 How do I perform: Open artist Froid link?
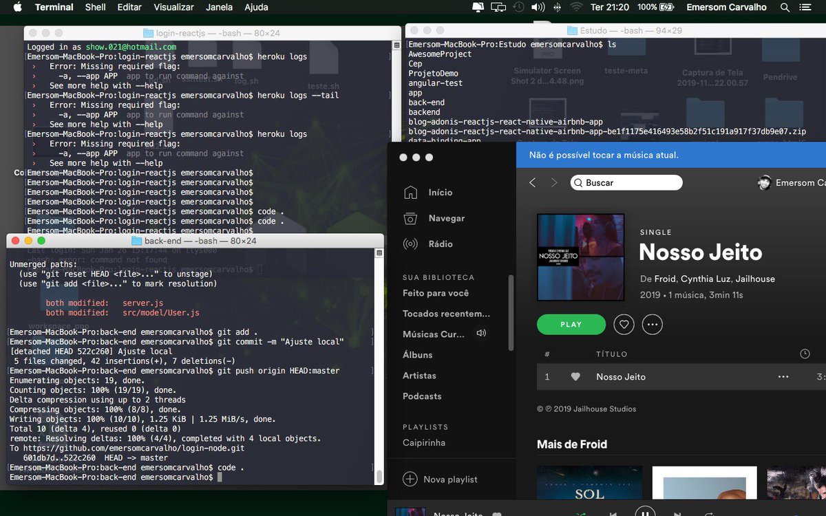[x=665, y=279]
